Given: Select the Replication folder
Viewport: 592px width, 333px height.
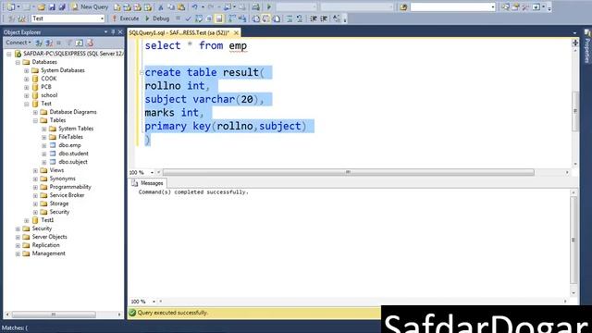Looking at the screenshot, I should point(45,244).
